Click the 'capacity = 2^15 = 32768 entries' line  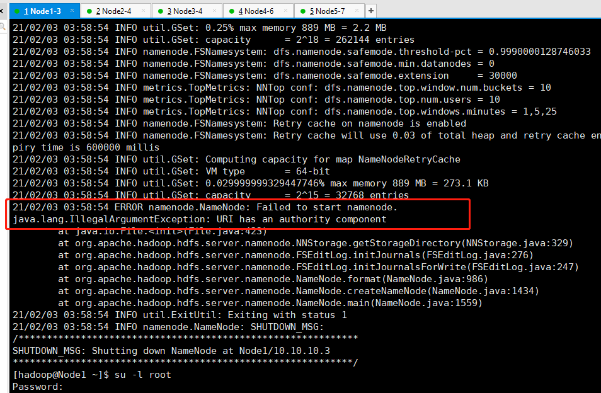211,195
